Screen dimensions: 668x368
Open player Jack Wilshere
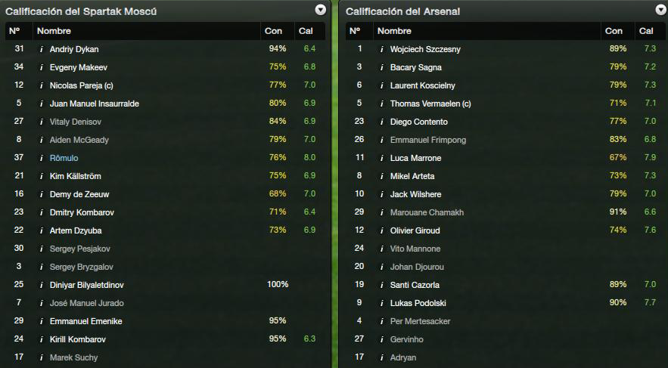(x=415, y=194)
